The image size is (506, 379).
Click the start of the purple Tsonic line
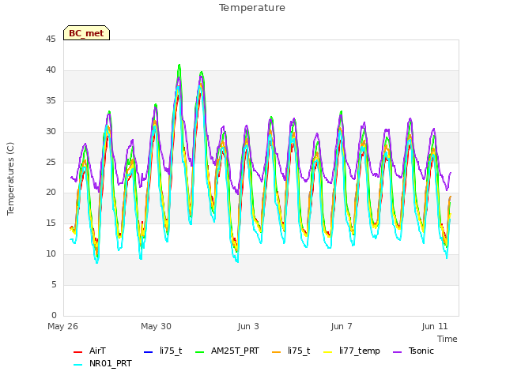(71, 177)
